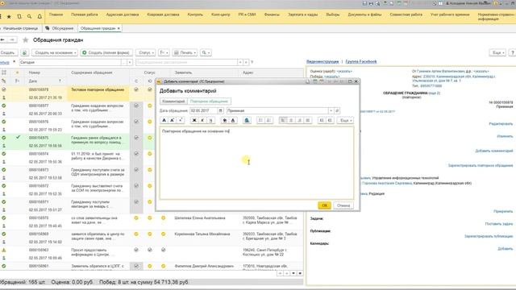Apply numbered list in the comment editor
Viewport: 516px width, 290px height.
(268, 120)
